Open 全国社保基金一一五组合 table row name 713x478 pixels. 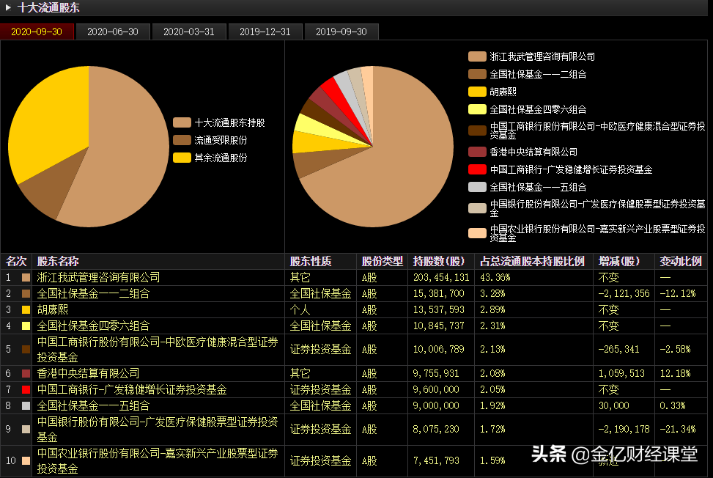pos(93,405)
